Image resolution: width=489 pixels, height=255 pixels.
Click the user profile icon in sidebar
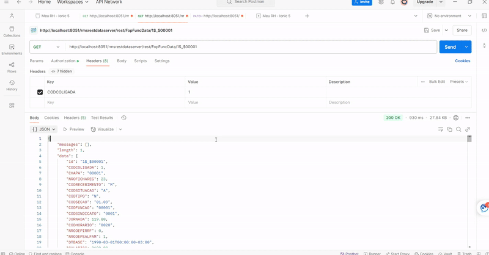[12, 16]
